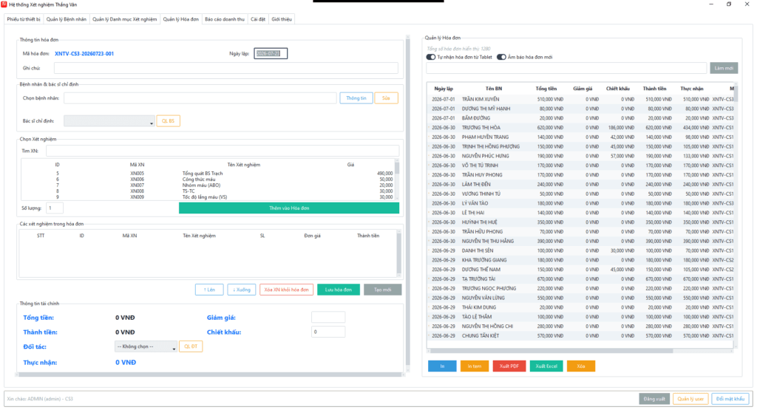Sort by Thực nhận column header
The image size is (757, 410).
coord(692,89)
